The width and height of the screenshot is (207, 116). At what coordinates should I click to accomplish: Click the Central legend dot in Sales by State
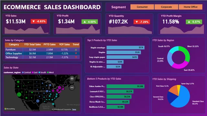pos(23,72)
